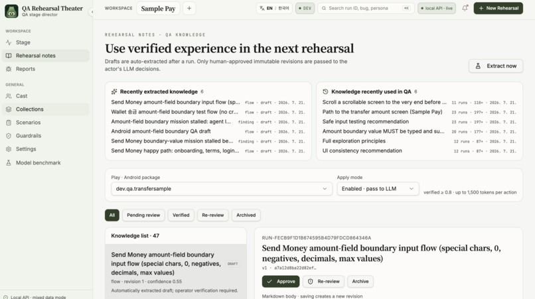Viewport: 535px width, 299px height.
Task: Click the local API live status badge
Action: 436,8
